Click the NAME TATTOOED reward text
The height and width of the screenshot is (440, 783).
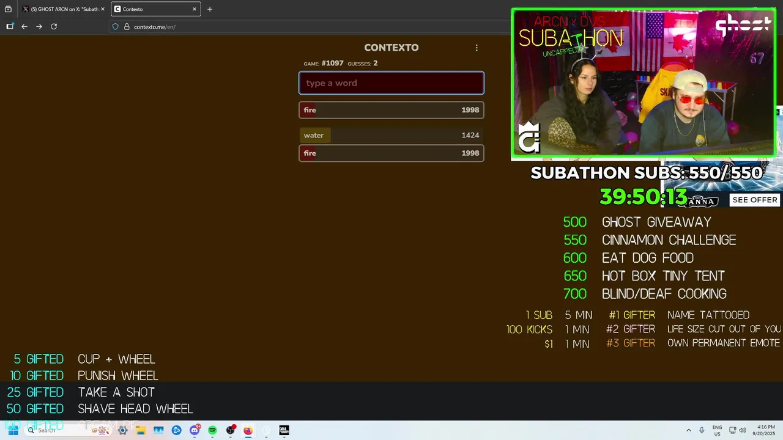(x=708, y=315)
